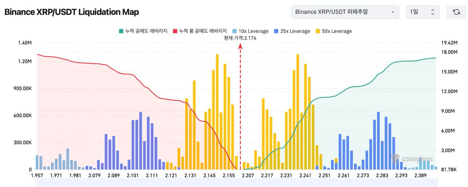Click the green 누적 공매도 legend color swatch
The width and height of the screenshot is (468, 187).
click(121, 31)
